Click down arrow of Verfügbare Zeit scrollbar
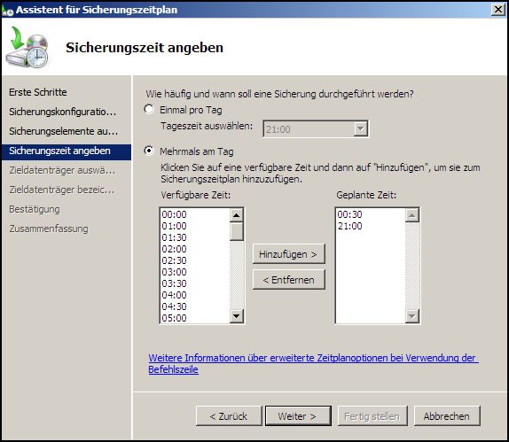This screenshot has width=509, height=442. [237, 316]
